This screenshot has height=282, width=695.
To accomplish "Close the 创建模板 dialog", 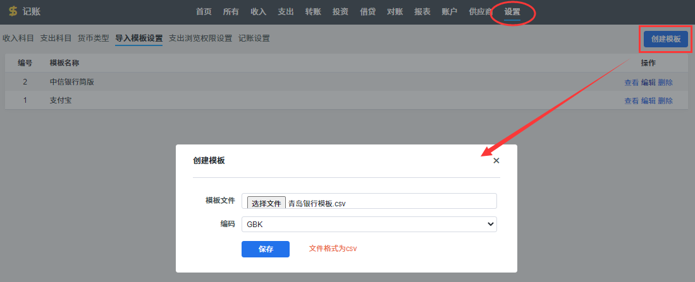I will [496, 161].
